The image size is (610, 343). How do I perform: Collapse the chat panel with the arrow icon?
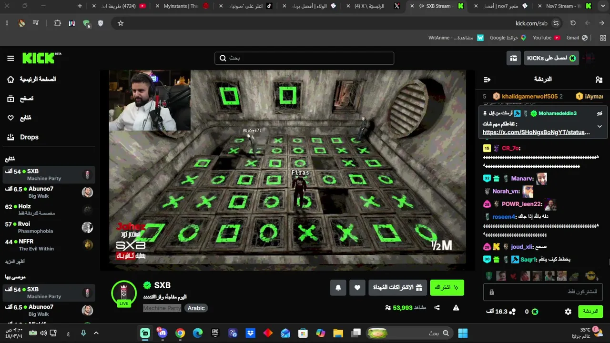(487, 80)
